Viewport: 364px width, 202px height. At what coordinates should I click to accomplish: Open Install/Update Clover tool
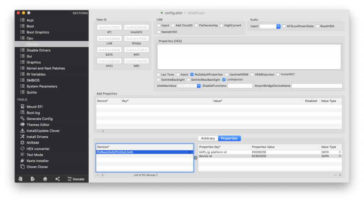tap(44, 130)
